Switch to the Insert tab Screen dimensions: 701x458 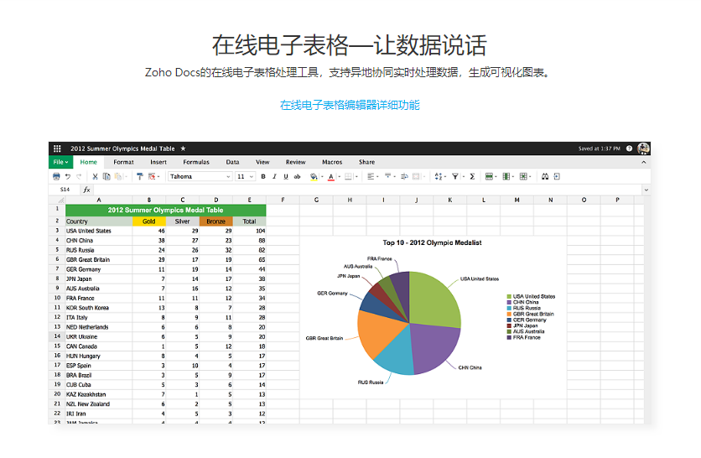158,162
